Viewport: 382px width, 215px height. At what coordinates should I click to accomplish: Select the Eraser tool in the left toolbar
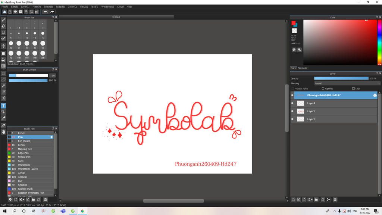3,26
